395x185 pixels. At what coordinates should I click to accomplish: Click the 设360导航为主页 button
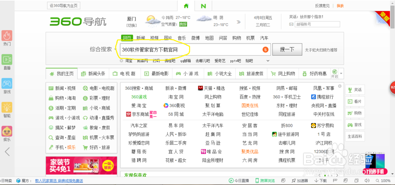click(x=64, y=6)
